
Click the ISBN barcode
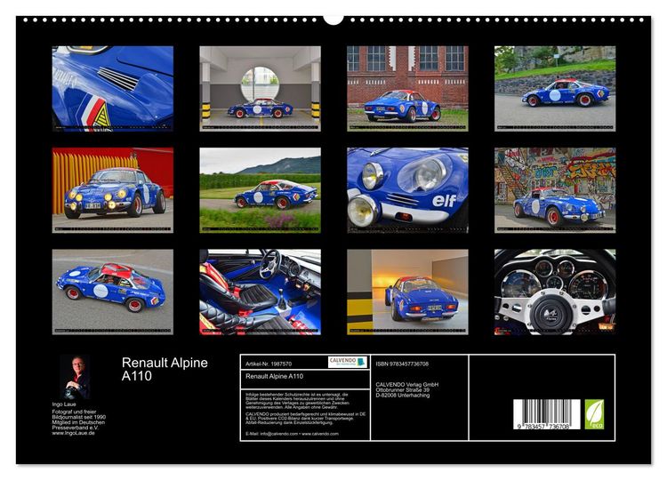pyautogui.click(x=547, y=414)
